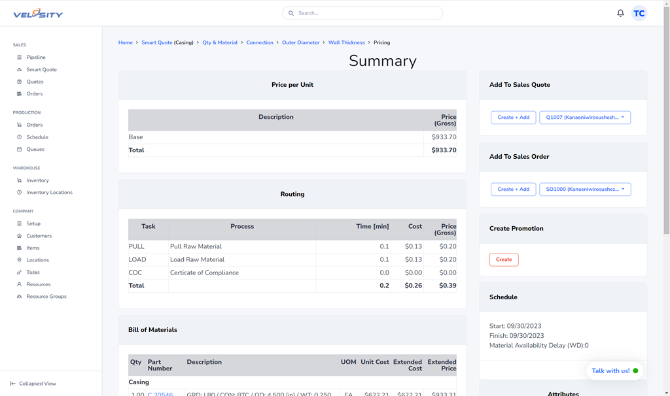670x396 pixels.
Task: Click the Schedule clock icon
Action: (x=20, y=137)
